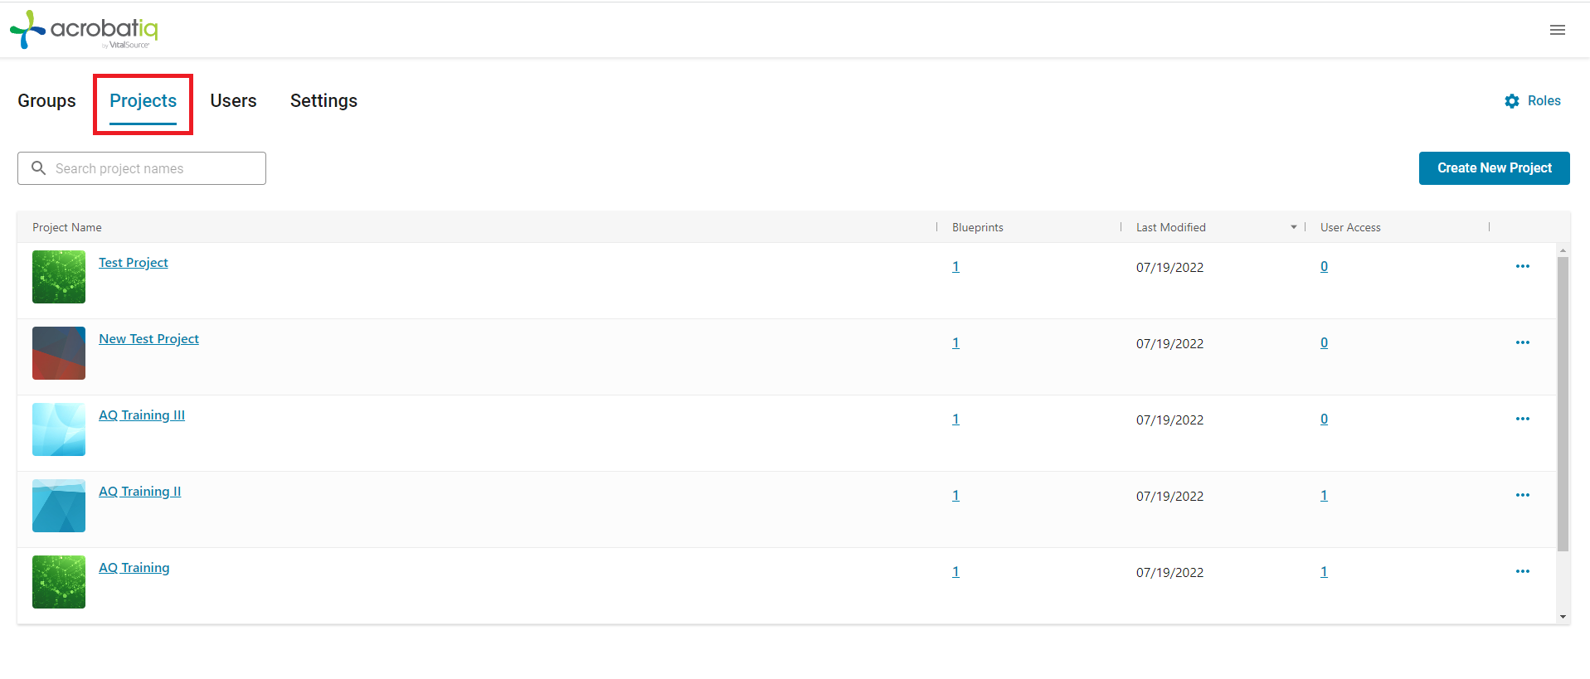1590x679 pixels.
Task: Click the Last Modified column label
Action: pos(1170,227)
